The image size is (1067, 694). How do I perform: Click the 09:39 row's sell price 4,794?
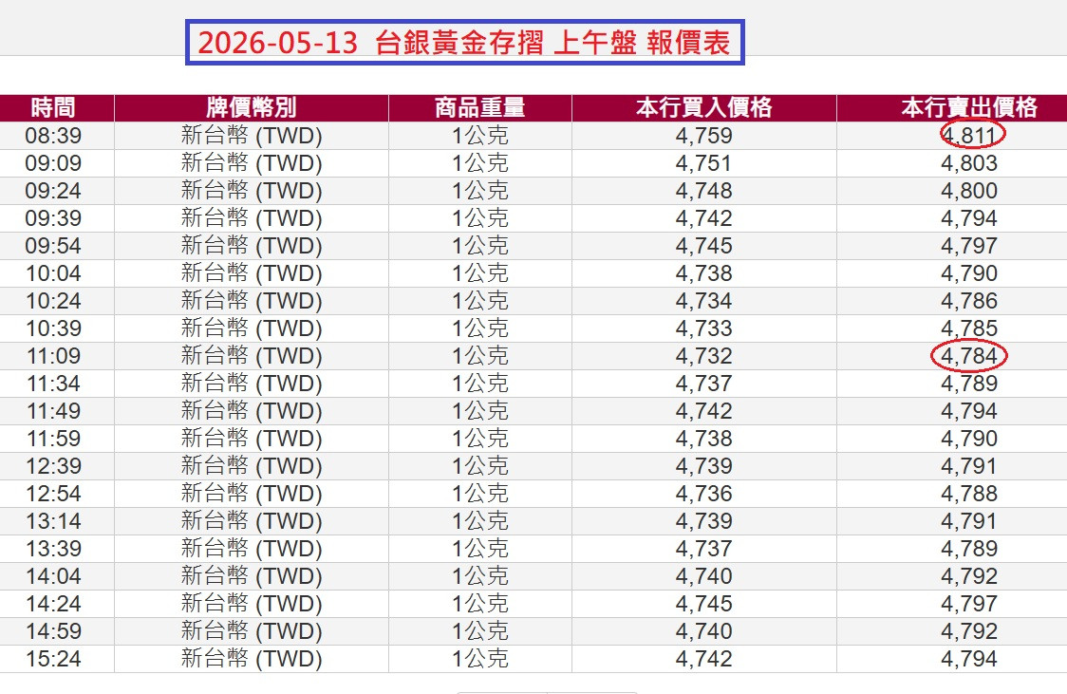pyautogui.click(x=969, y=218)
